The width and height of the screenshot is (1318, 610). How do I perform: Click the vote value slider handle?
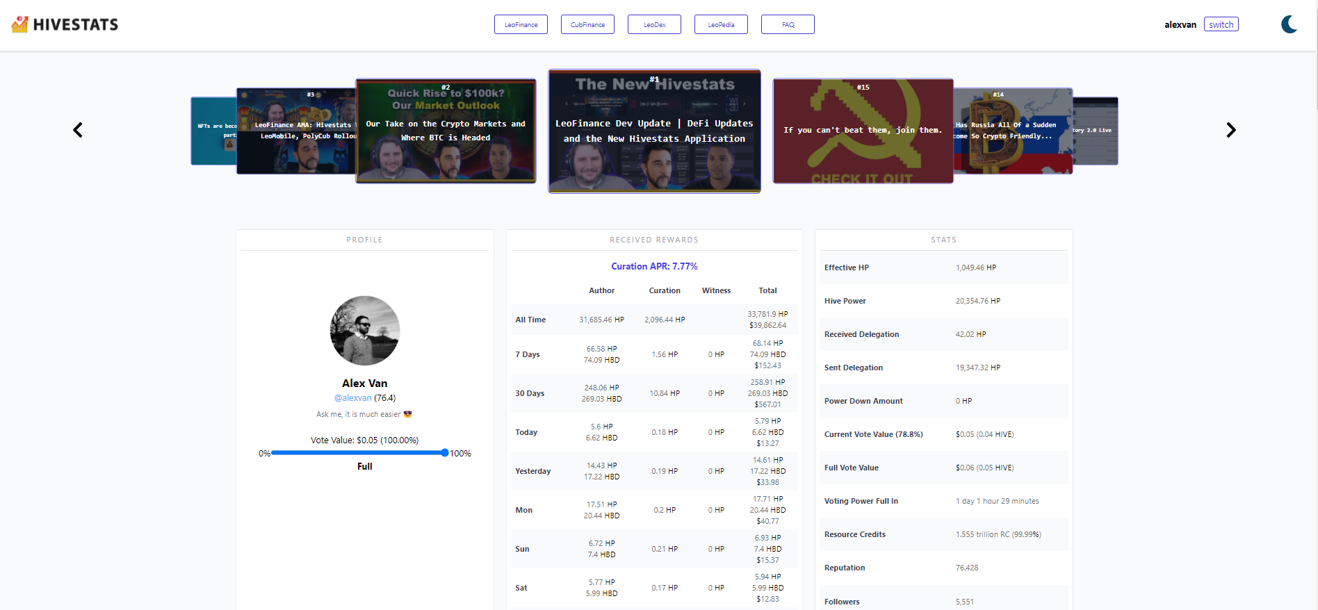click(445, 453)
